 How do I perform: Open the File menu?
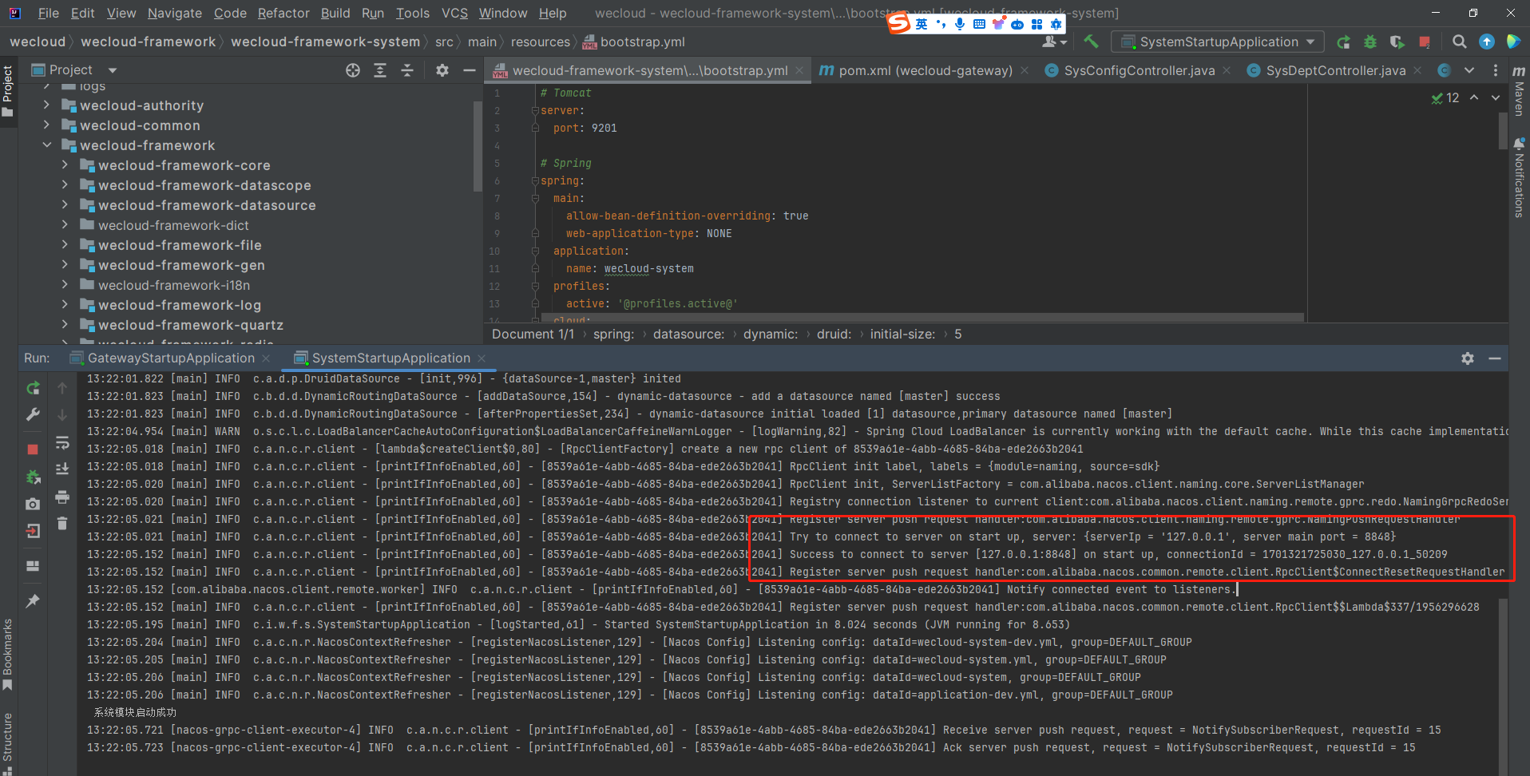click(x=49, y=13)
